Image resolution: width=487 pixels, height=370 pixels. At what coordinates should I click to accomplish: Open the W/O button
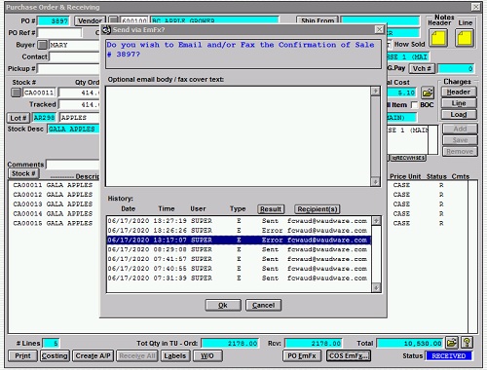click(x=207, y=355)
